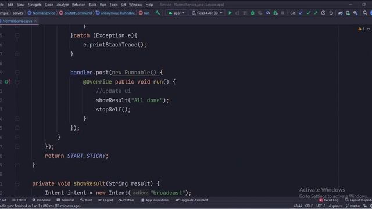Viewport: 372px width, 209px height.
Task: Click Attach Debugger to Android Process icon
Action: tap(275, 13)
